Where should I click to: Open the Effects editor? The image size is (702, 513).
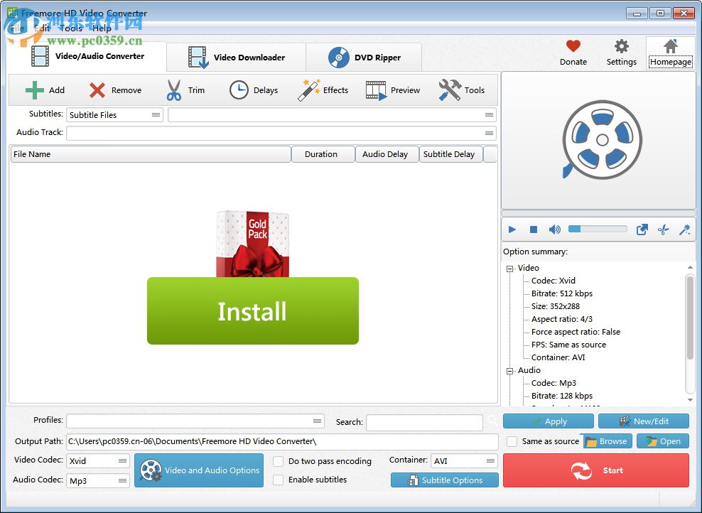[x=323, y=90]
